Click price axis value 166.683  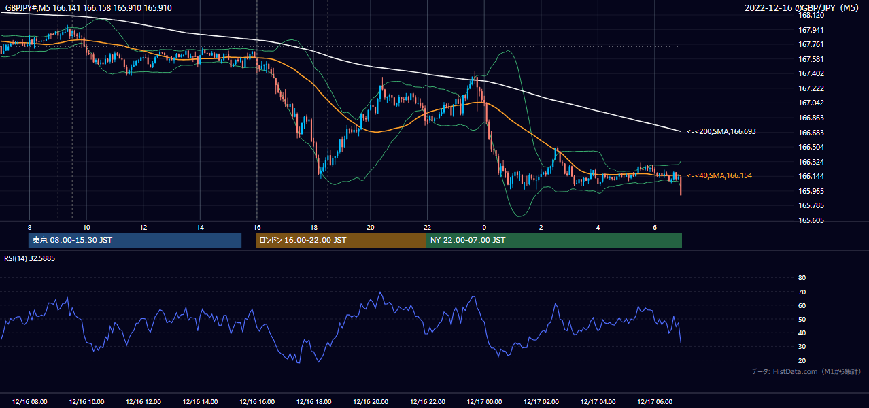[811, 133]
